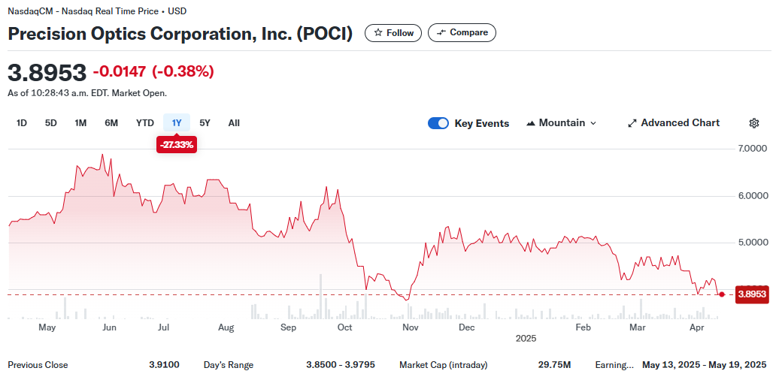Image resolution: width=779 pixels, height=371 pixels.
Task: Click the red dot at chart's latest price
Action: pos(722,294)
